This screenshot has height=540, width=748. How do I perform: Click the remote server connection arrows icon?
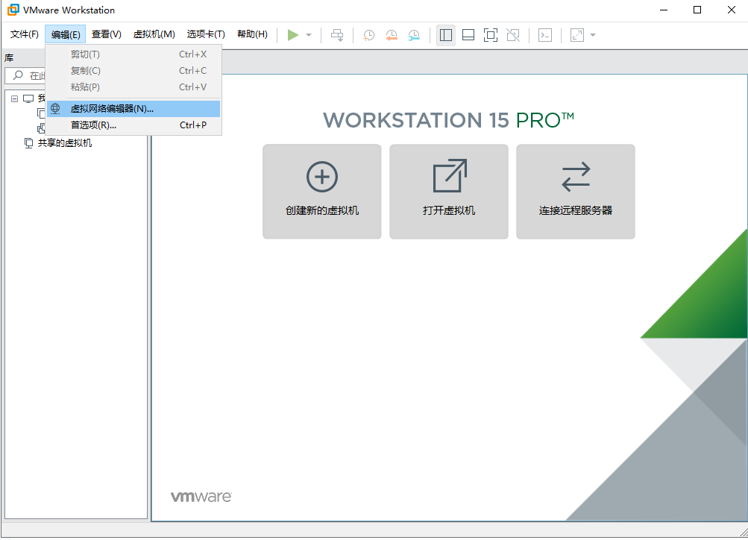[576, 177]
